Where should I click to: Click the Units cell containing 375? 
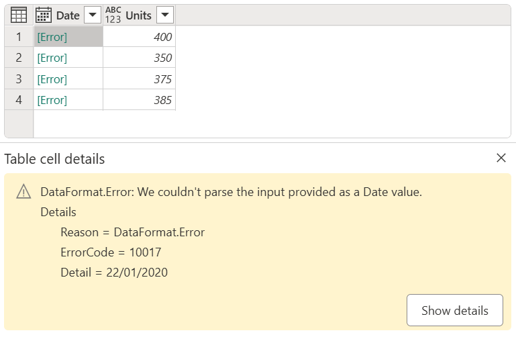pos(140,79)
